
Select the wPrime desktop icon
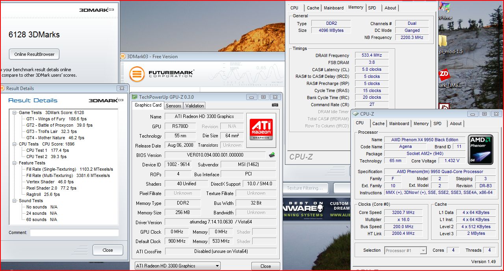click(x=445, y=11)
